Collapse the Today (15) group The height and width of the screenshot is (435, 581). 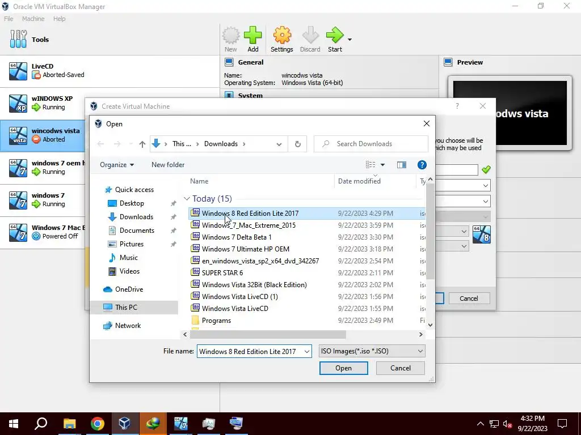click(x=187, y=199)
